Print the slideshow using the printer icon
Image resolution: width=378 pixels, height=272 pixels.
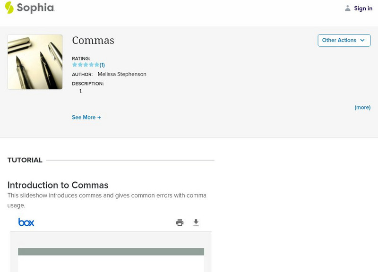(x=180, y=222)
